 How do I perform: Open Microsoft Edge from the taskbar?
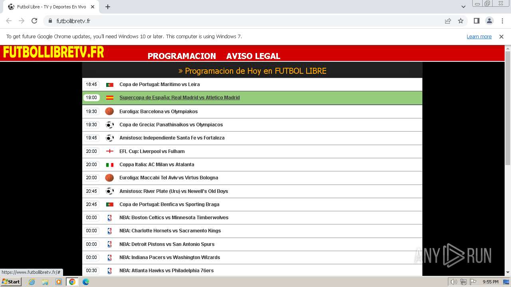pyautogui.click(x=85, y=282)
